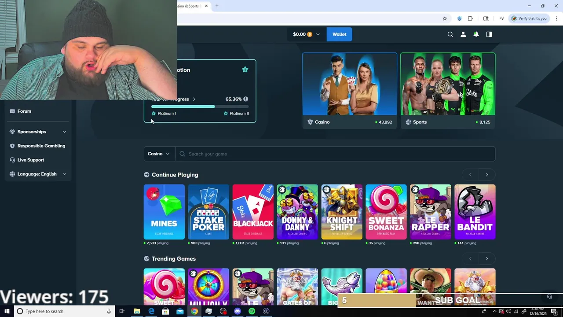Screen dimensions: 563x317
Task: Open the Microsoft Store taskbar icon
Action: point(165,311)
